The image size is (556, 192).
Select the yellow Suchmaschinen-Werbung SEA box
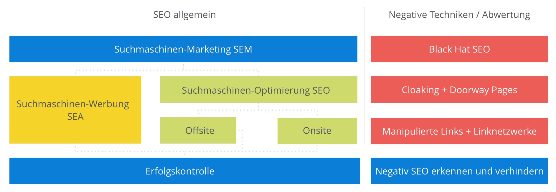pos(75,110)
